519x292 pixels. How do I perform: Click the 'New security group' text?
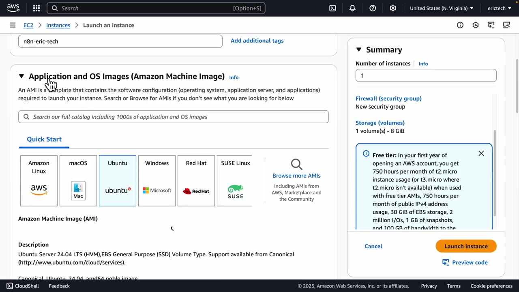pyautogui.click(x=380, y=107)
